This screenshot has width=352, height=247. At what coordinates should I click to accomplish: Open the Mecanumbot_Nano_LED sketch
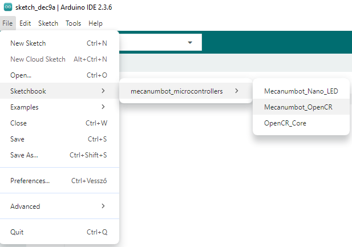(x=301, y=91)
